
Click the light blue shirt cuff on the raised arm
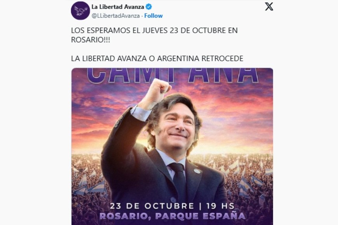click(140, 113)
